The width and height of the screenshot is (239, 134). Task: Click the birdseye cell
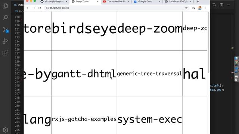84,31
